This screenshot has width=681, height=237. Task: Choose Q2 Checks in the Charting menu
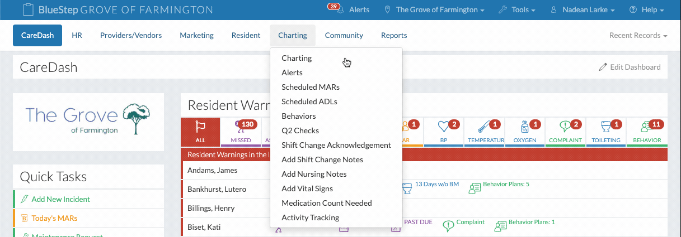(x=300, y=130)
